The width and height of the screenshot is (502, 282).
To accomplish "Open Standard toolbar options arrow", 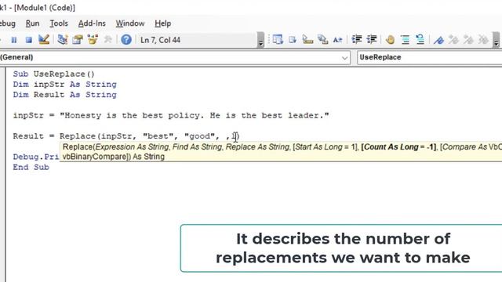I will 260,40.
